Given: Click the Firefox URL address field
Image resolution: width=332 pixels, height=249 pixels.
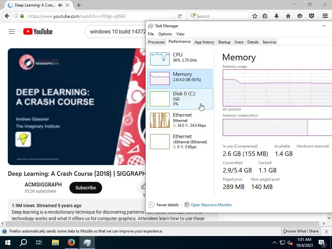Looking at the screenshot, I should coord(101,16).
